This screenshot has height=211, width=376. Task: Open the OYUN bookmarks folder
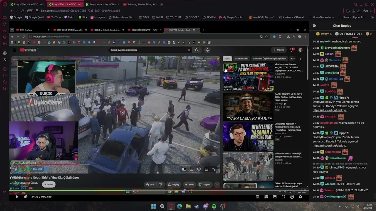pyautogui.click(x=157, y=17)
